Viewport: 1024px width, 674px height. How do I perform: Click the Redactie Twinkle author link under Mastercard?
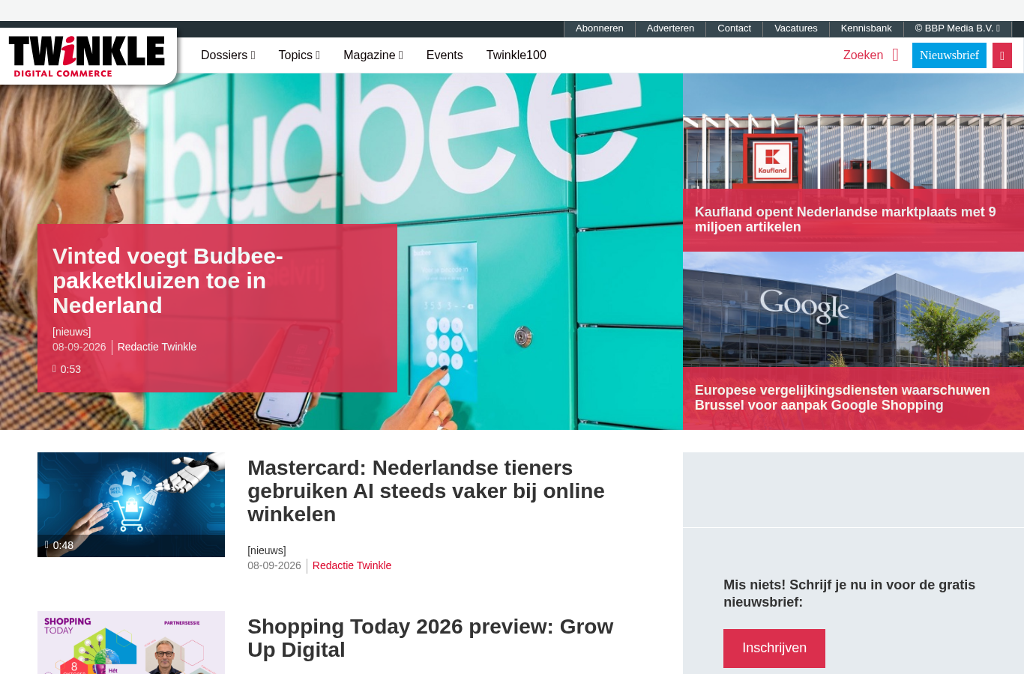pos(352,565)
